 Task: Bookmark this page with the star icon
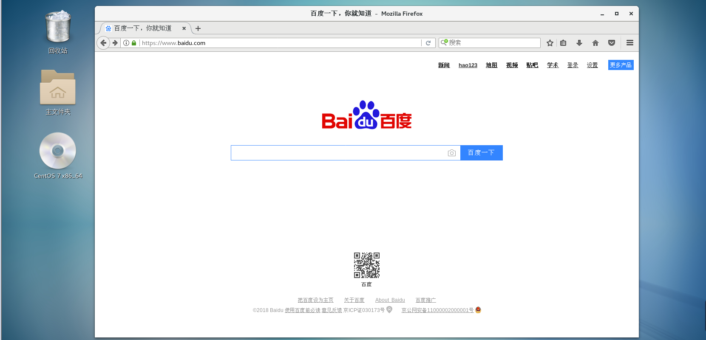550,43
